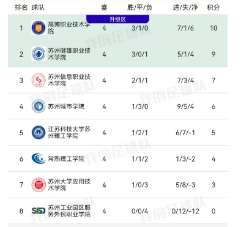This screenshot has width=241, height=227.
Task: Open the 常熟理工学院 team name link
Action: [66, 158]
